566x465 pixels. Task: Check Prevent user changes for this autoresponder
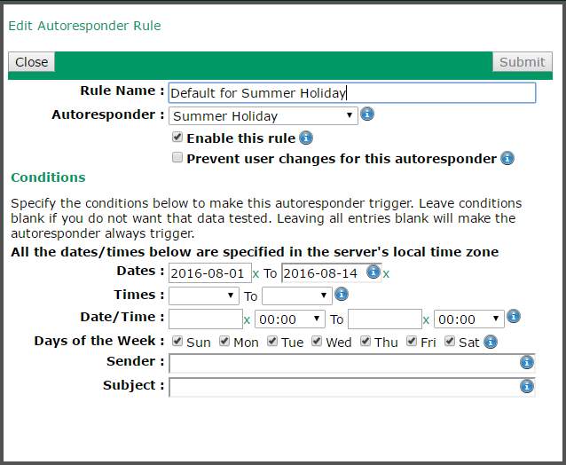tap(177, 157)
